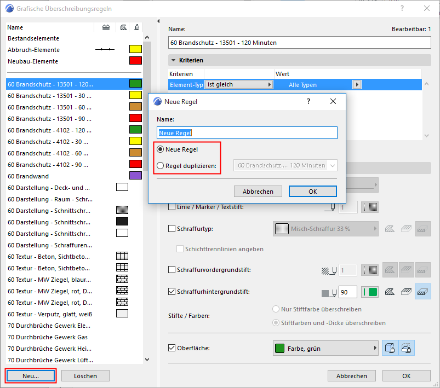Click Schraffurhintergrundstift pen icon
440x388 pixels.
coord(329,293)
